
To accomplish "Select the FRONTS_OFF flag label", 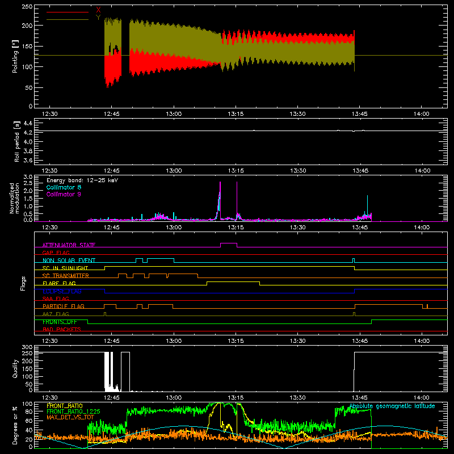I will (60, 322).
